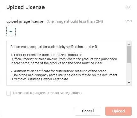Add a license image with plus icon
Viewport: 137px width, 118px height.
11,31
